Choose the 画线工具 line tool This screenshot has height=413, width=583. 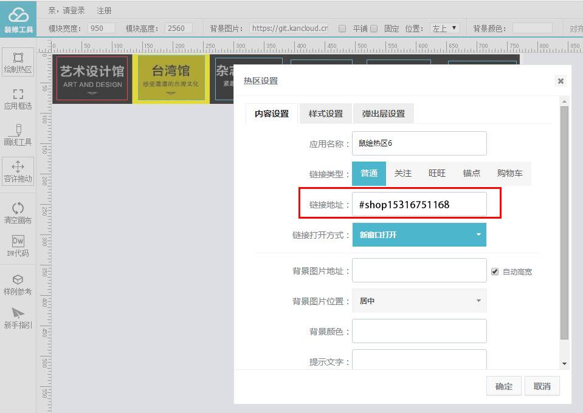(18, 132)
